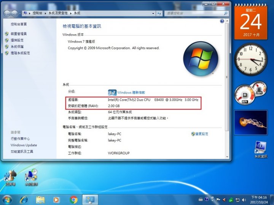The height and width of the screenshot is (205, 274).
Task: Click System breadcrumb in address bar
Action: pos(77,13)
